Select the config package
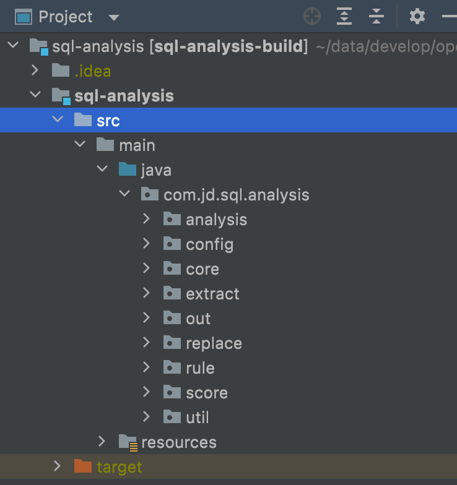457x485 pixels. pyautogui.click(x=209, y=244)
